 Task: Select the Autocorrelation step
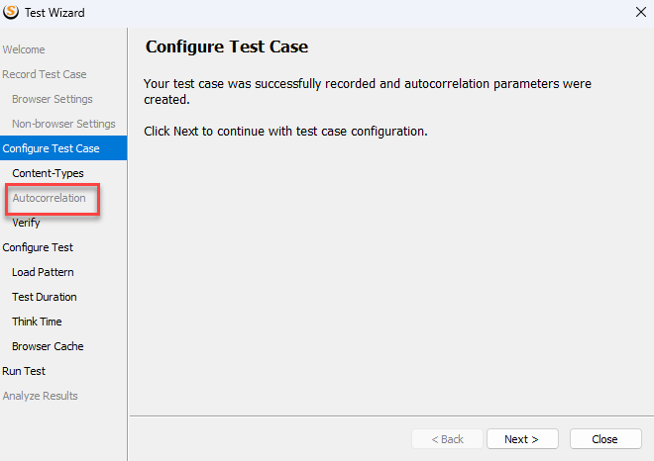[x=49, y=198]
